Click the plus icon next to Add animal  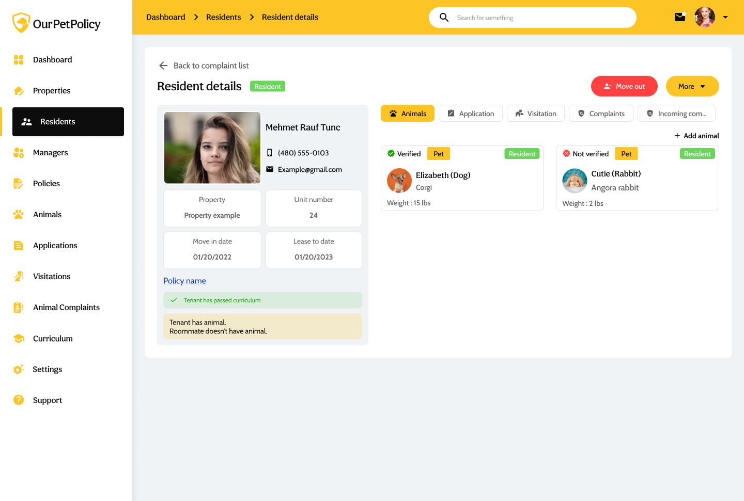[x=677, y=136]
